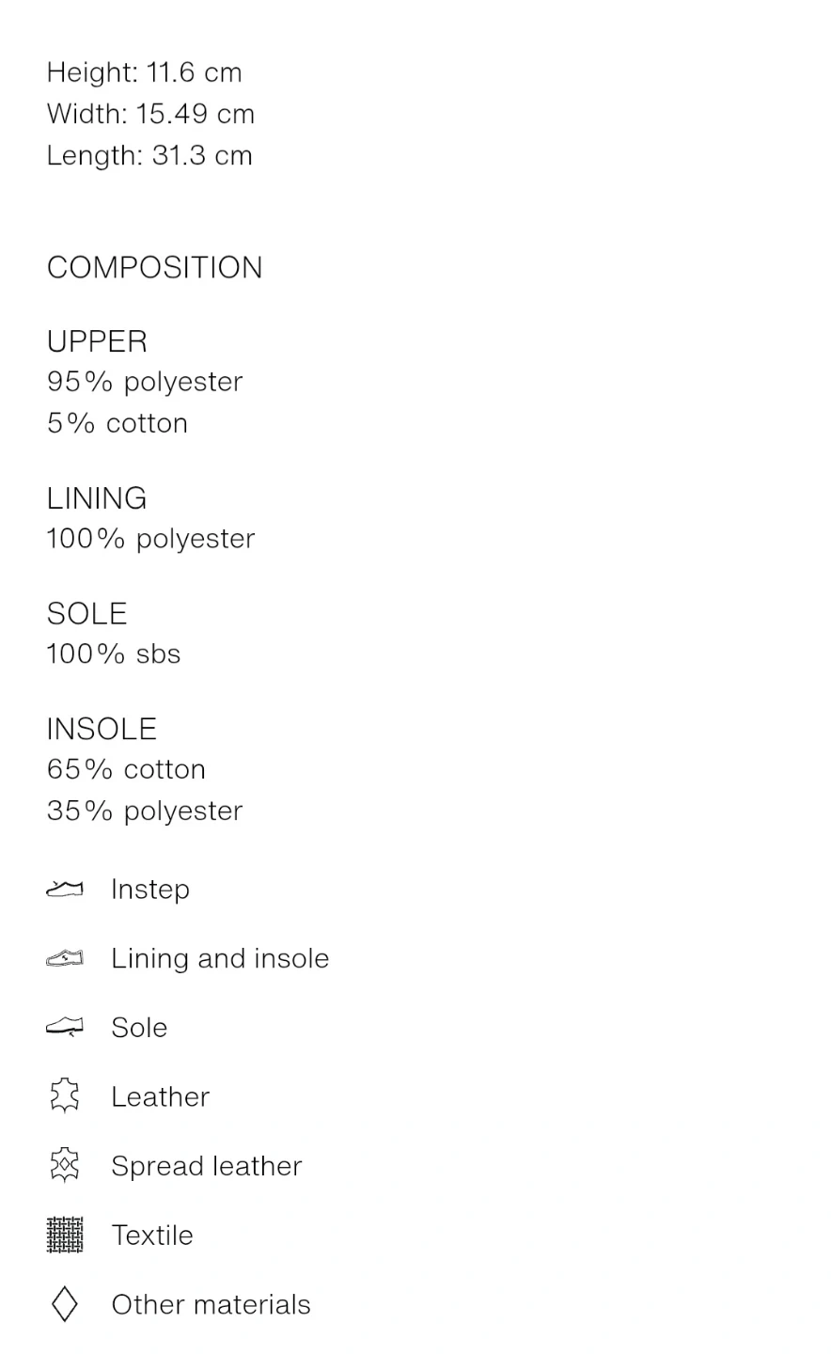This screenshot has height=1354, width=831.
Task: Click the Textile grid pattern icon
Action: click(64, 1235)
